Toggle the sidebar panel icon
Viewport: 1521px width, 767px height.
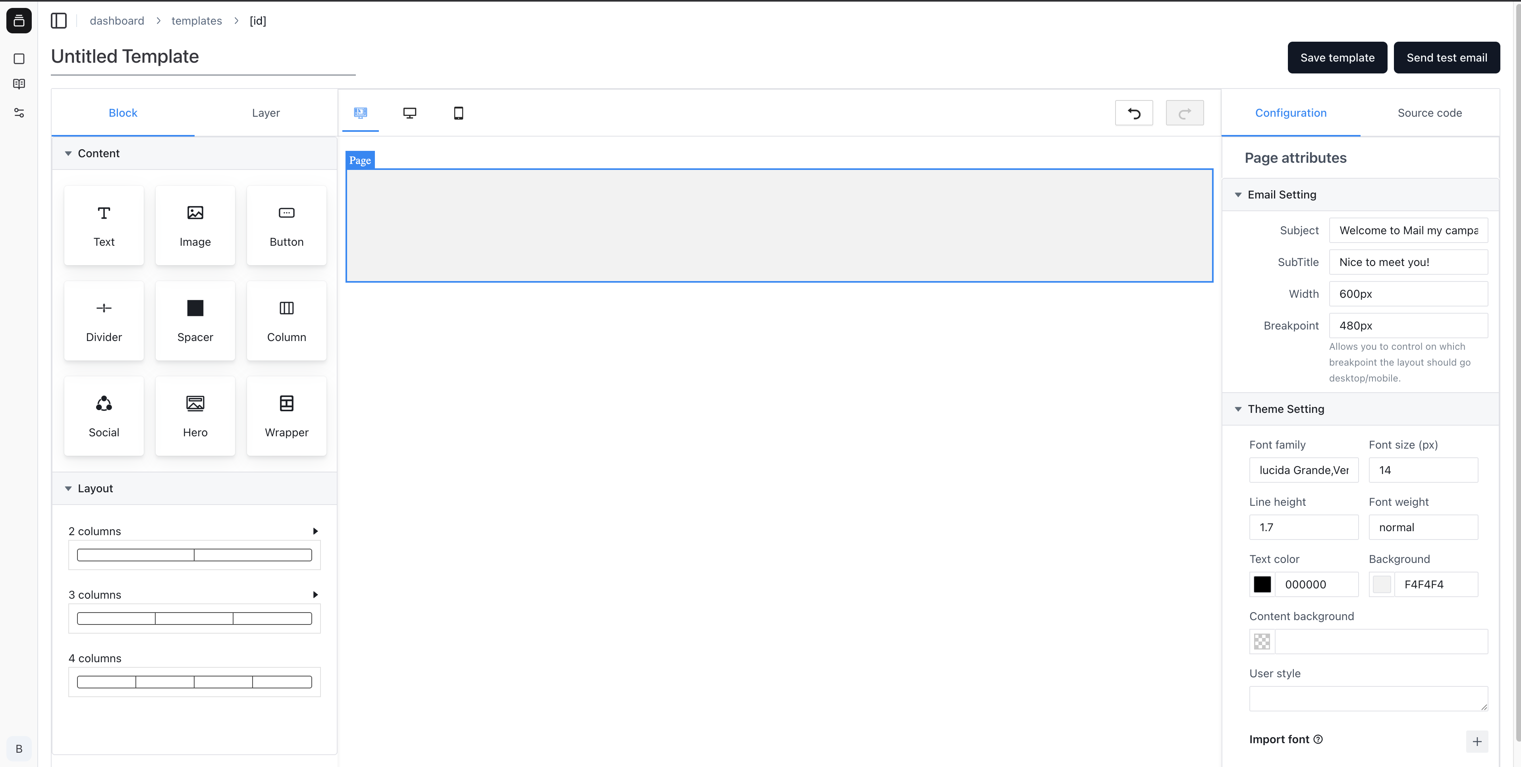(x=58, y=21)
